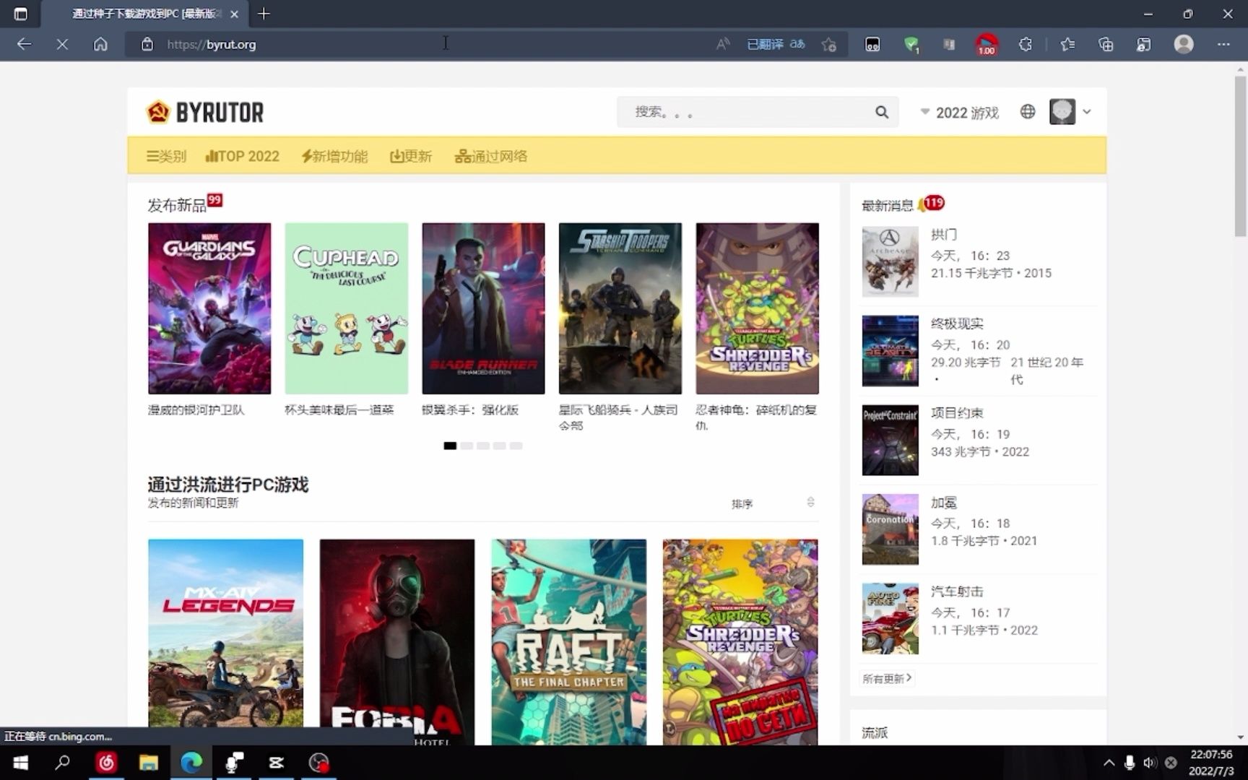Select the 新增功能 menu item

click(x=334, y=156)
